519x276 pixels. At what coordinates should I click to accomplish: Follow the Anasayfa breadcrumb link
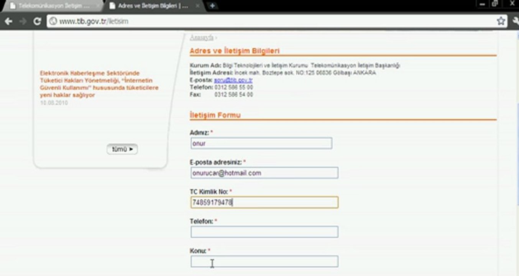click(x=202, y=38)
